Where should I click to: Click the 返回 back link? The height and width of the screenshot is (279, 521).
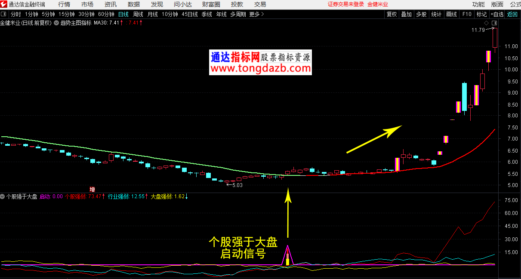tap(512, 14)
